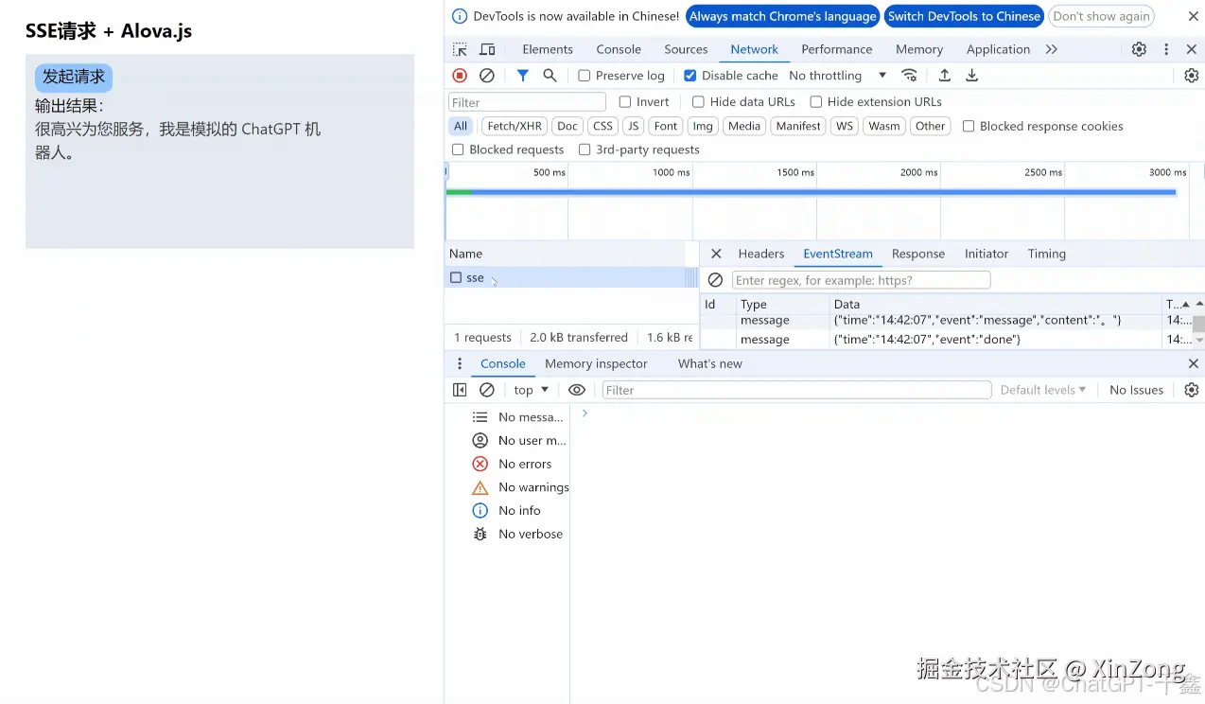
Task: Tick the sse request row checkbox
Action: coord(456,278)
